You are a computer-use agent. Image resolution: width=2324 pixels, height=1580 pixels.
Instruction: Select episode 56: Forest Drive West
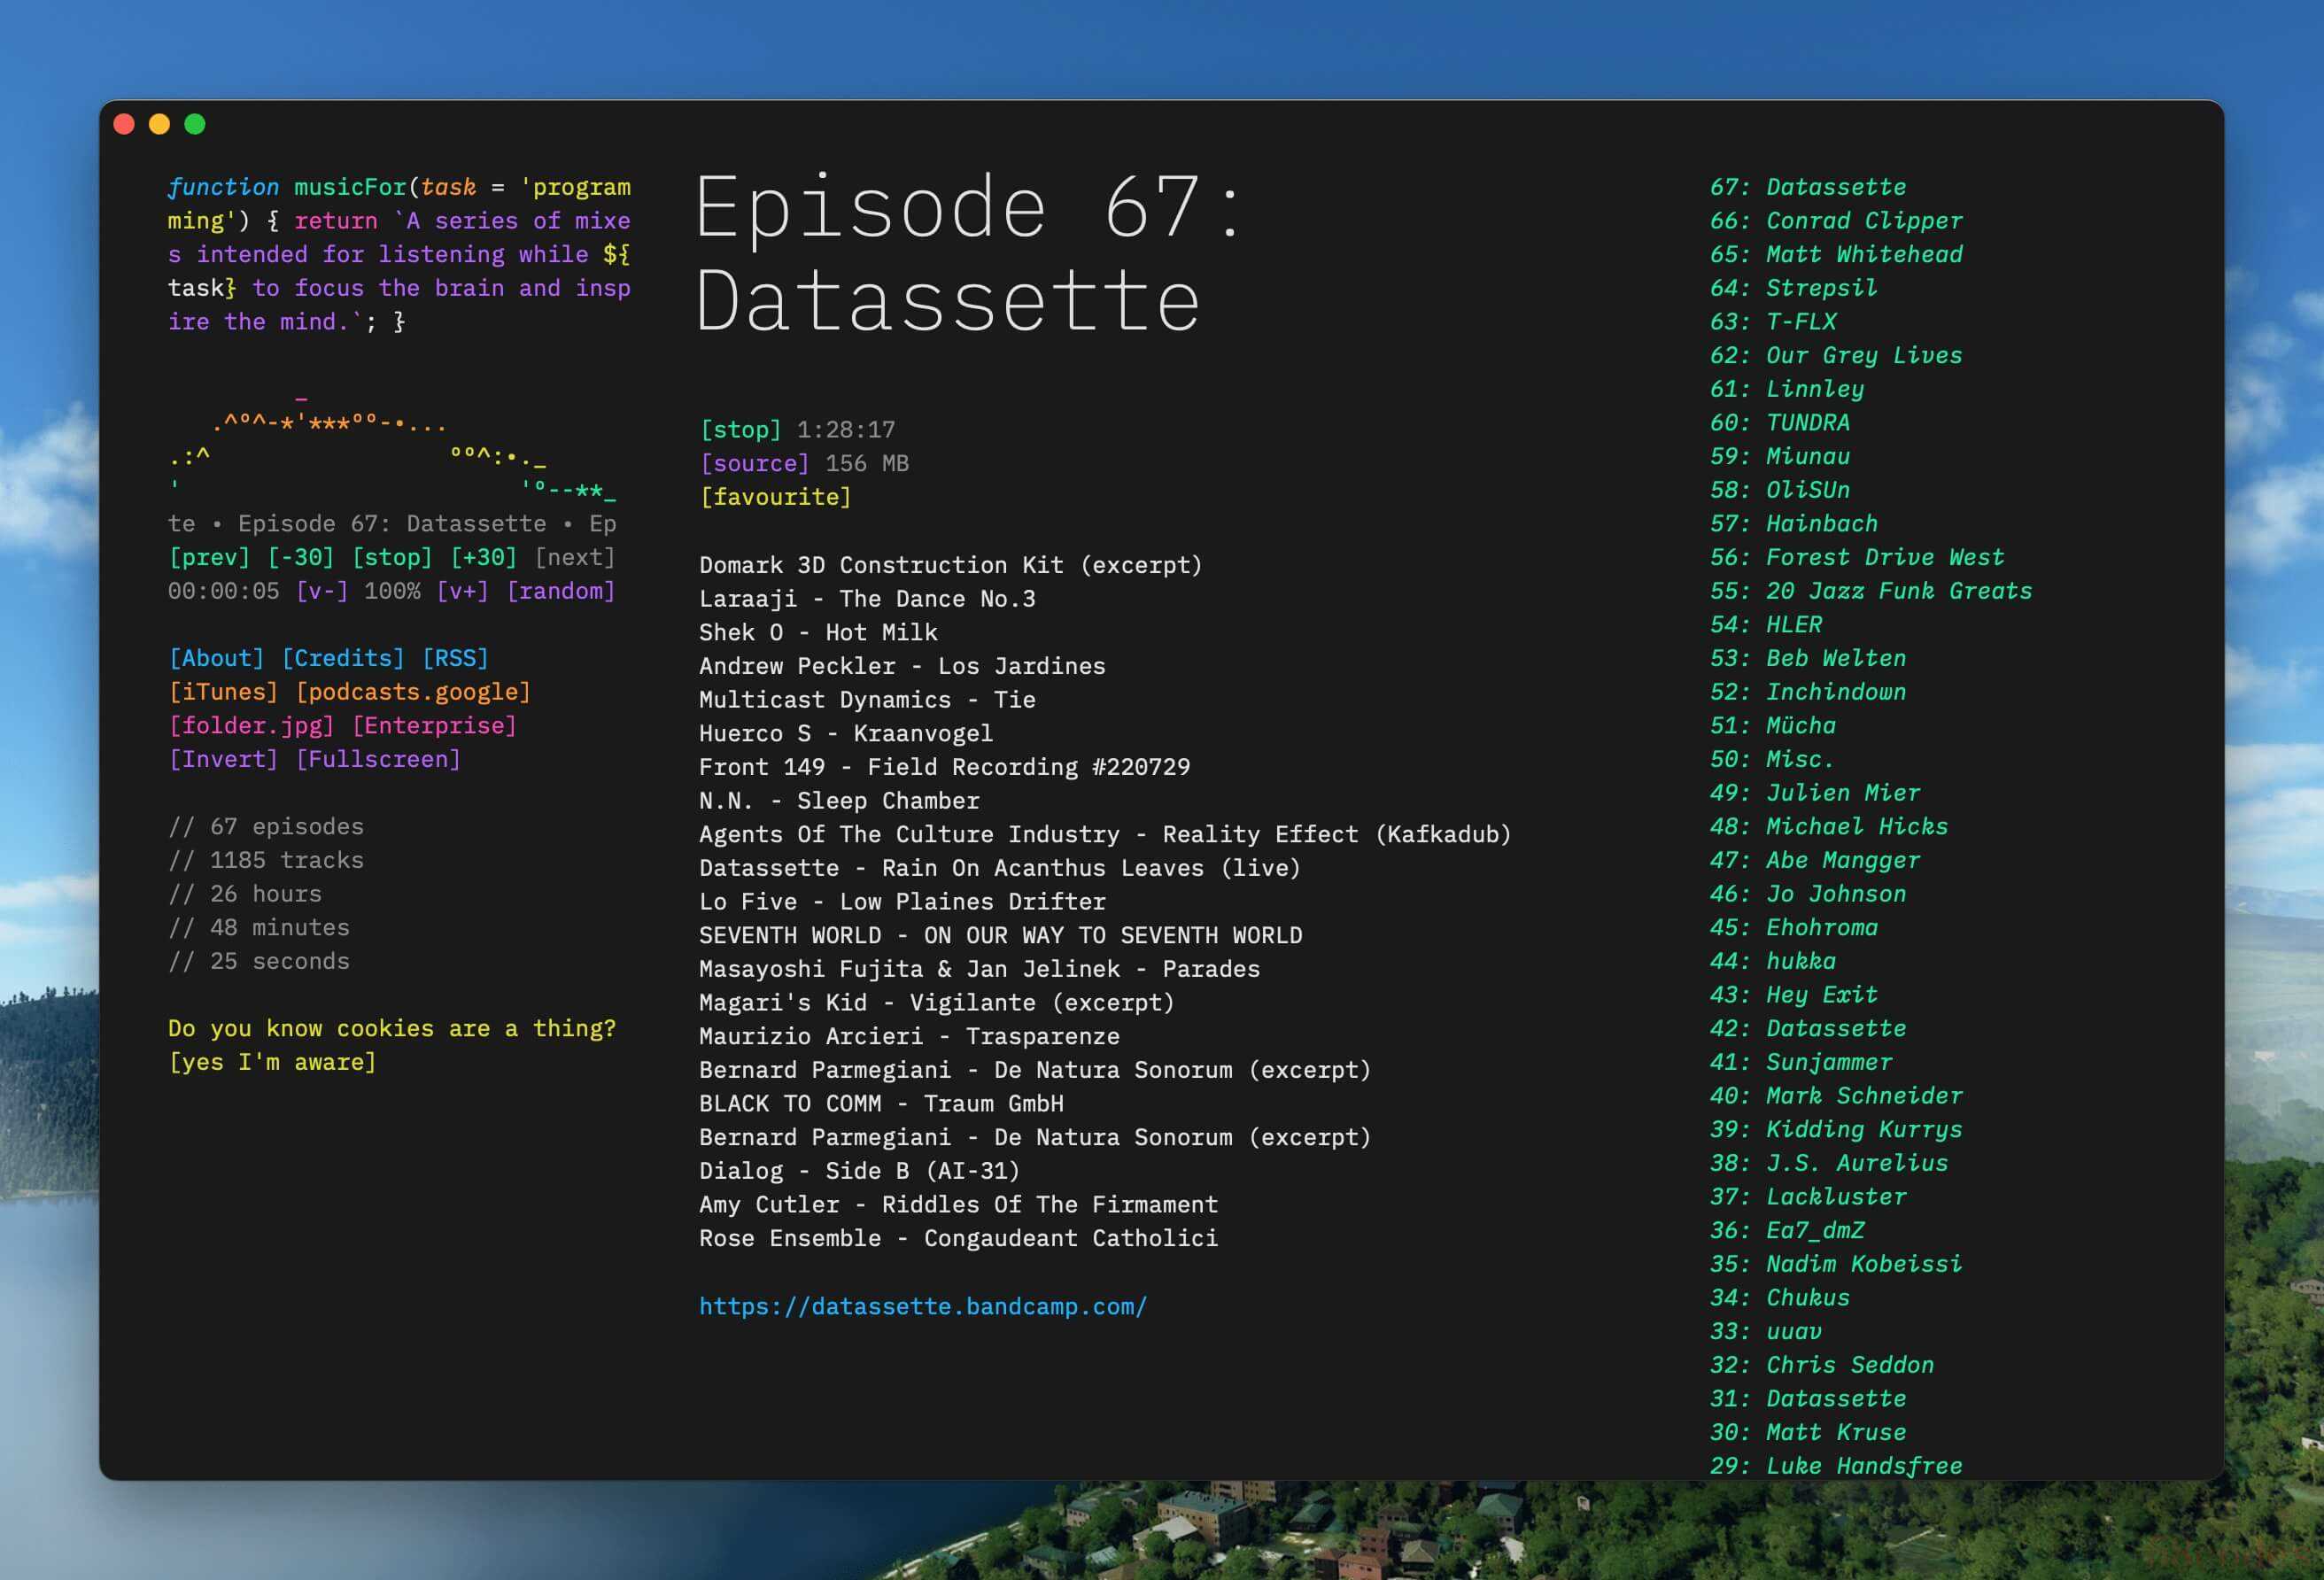(1856, 557)
